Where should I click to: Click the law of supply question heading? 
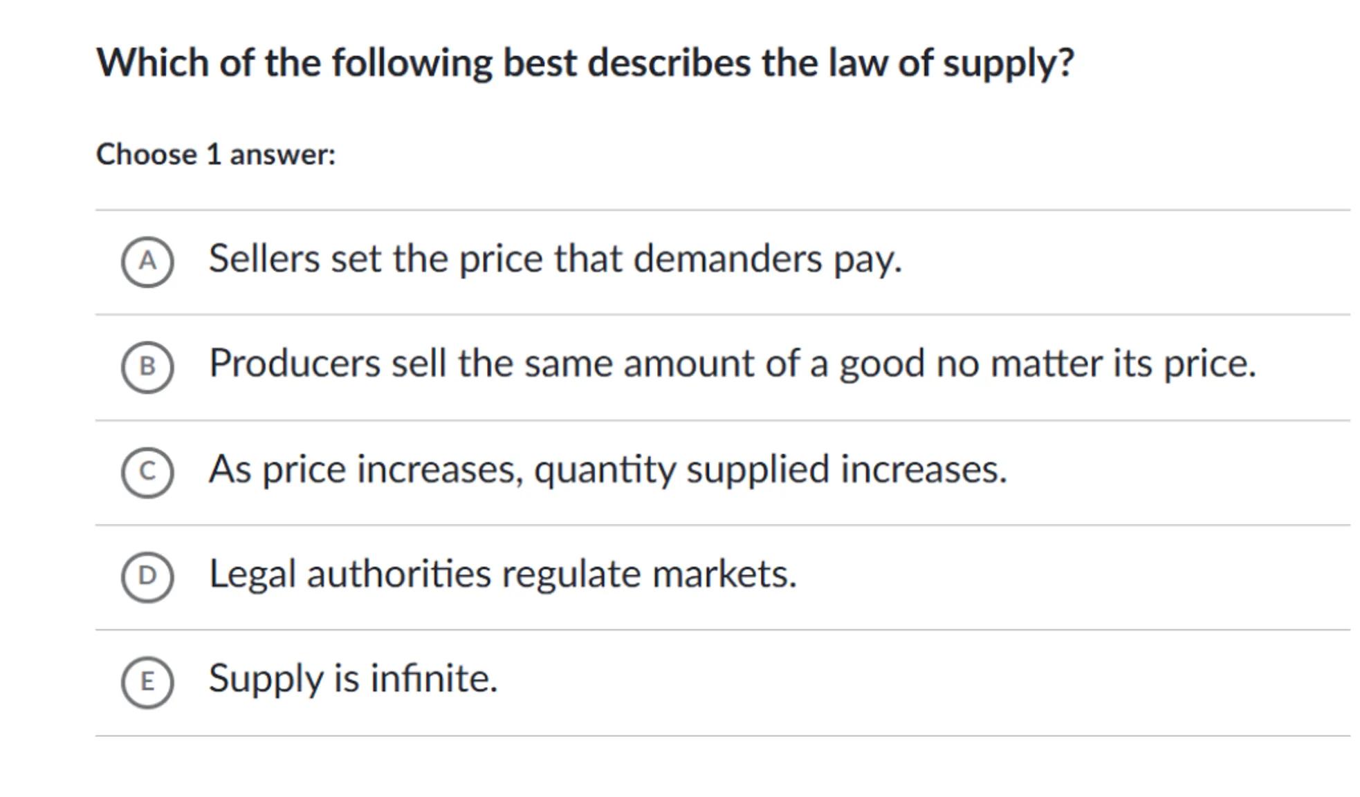pos(585,63)
